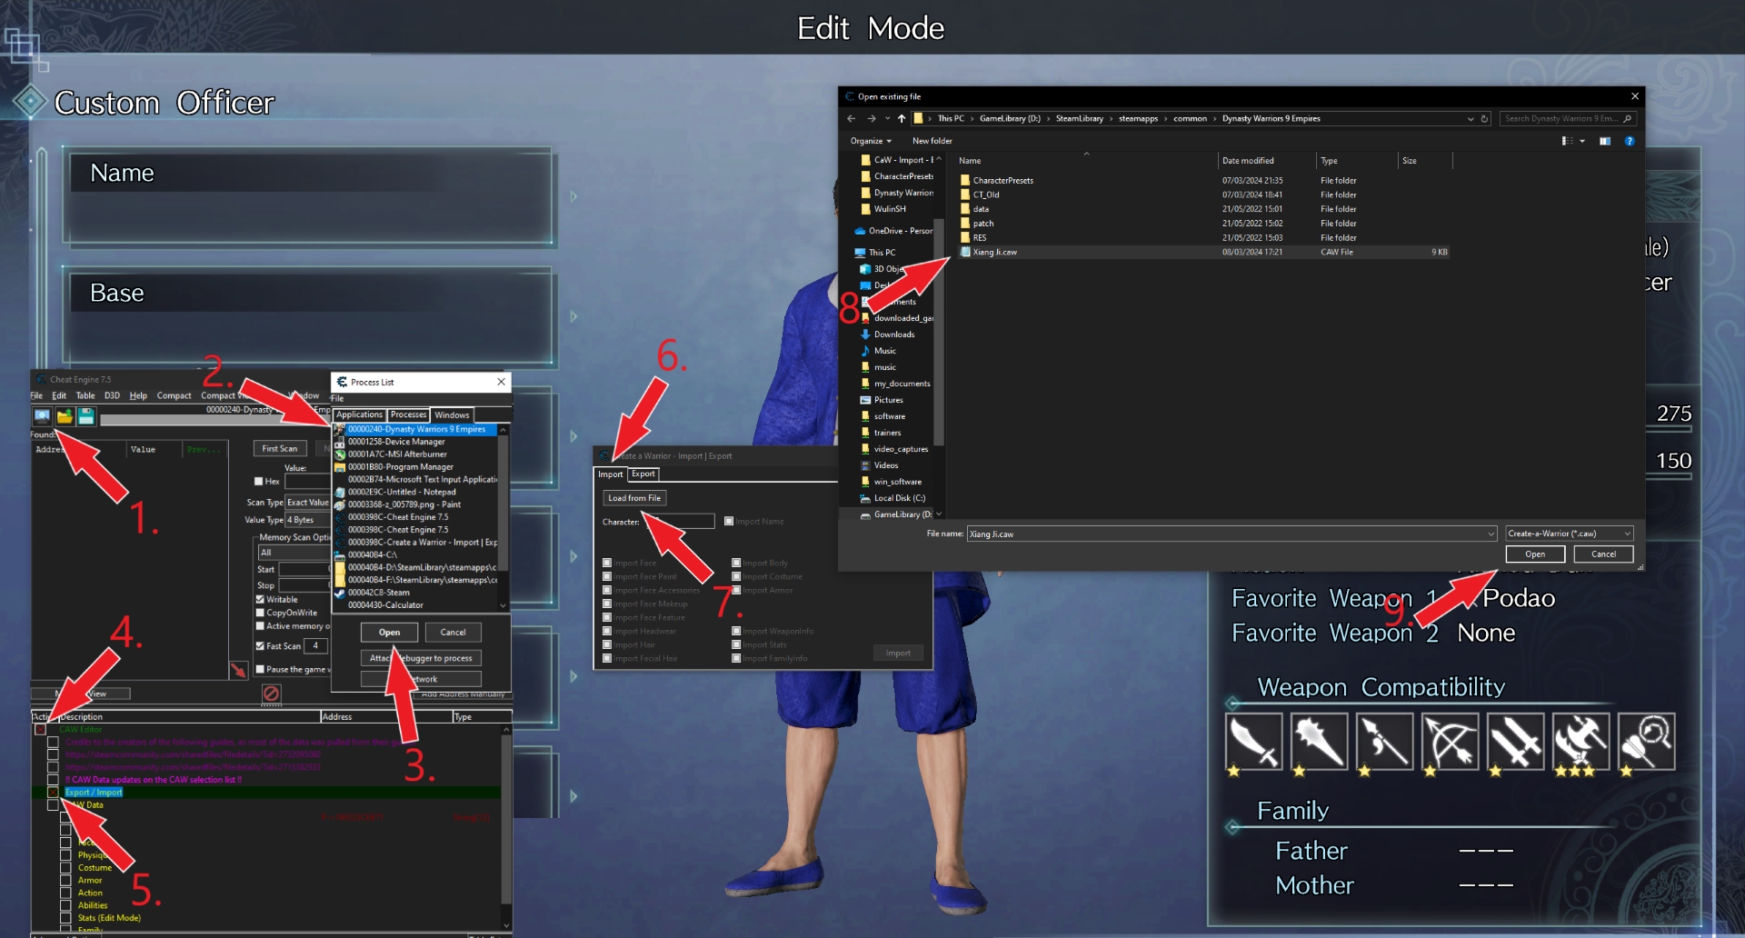Select the twin swords weapon compatibility icon
This screenshot has width=1745, height=938.
(1515, 742)
